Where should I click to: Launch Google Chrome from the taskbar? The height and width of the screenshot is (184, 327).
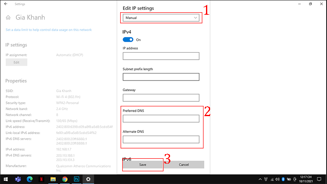click(65, 179)
